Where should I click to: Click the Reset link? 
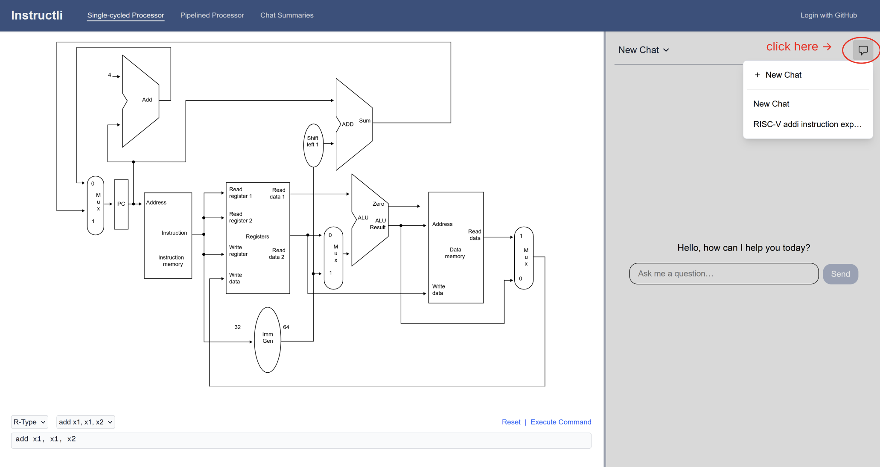tap(511, 422)
